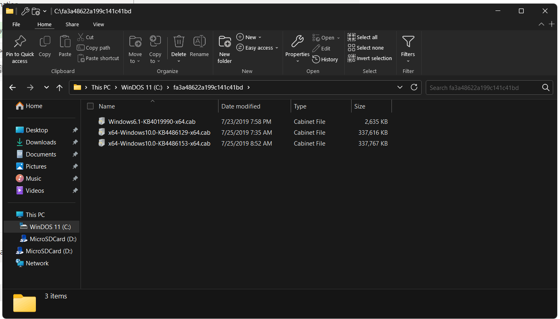The height and width of the screenshot is (319, 560).
Task: Open the Copy to folder menu
Action: point(155,49)
